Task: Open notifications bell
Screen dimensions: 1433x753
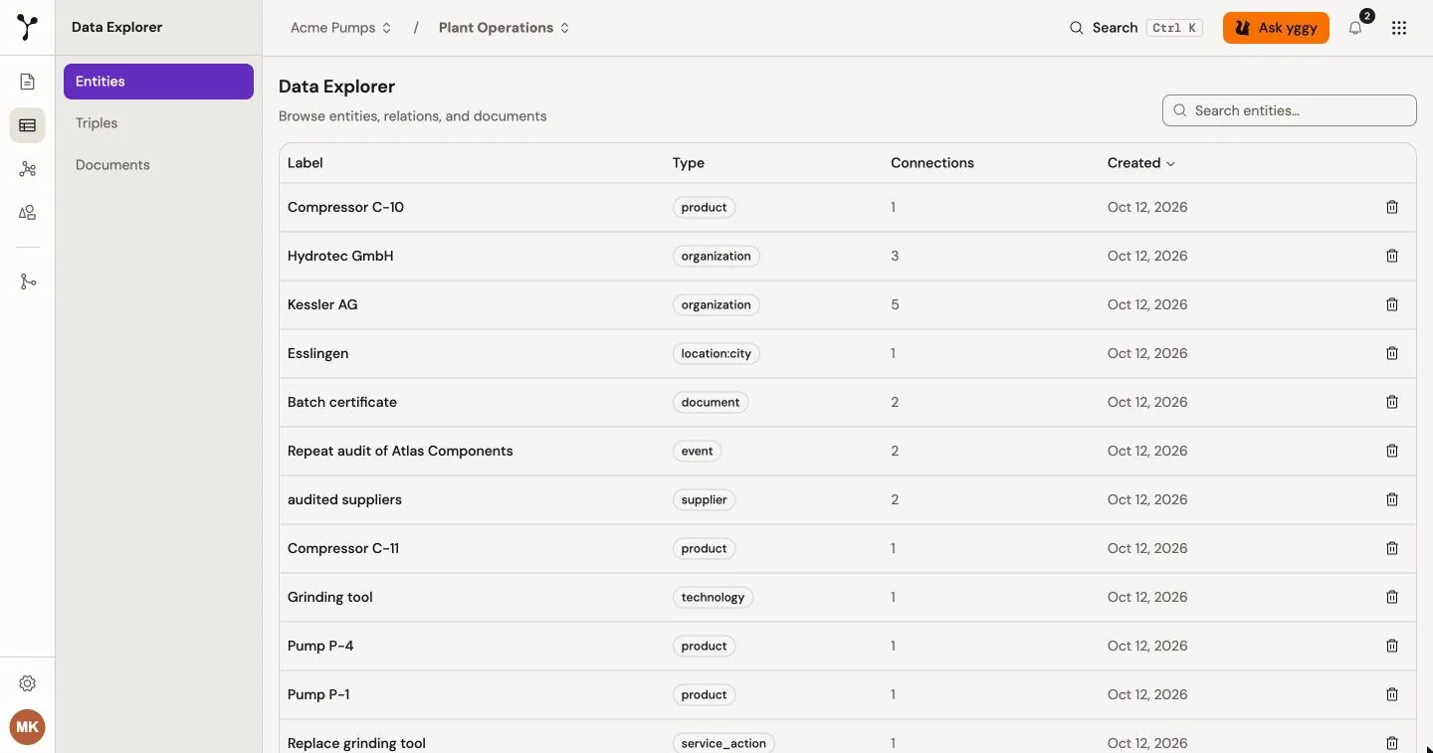Action: pyautogui.click(x=1355, y=28)
